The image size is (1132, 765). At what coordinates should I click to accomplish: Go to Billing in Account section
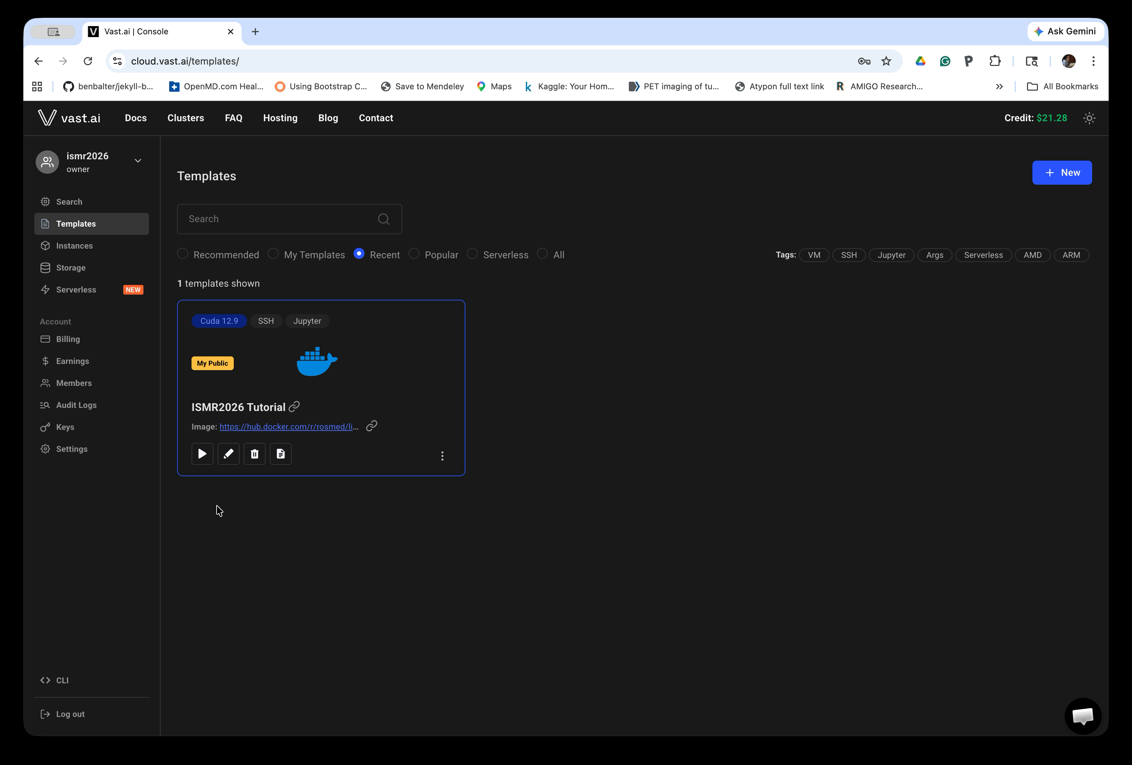(68, 339)
